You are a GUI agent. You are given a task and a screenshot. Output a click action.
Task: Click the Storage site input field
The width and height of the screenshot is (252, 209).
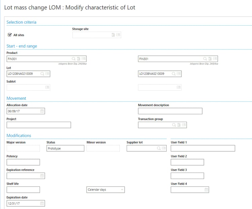tap(96, 35)
